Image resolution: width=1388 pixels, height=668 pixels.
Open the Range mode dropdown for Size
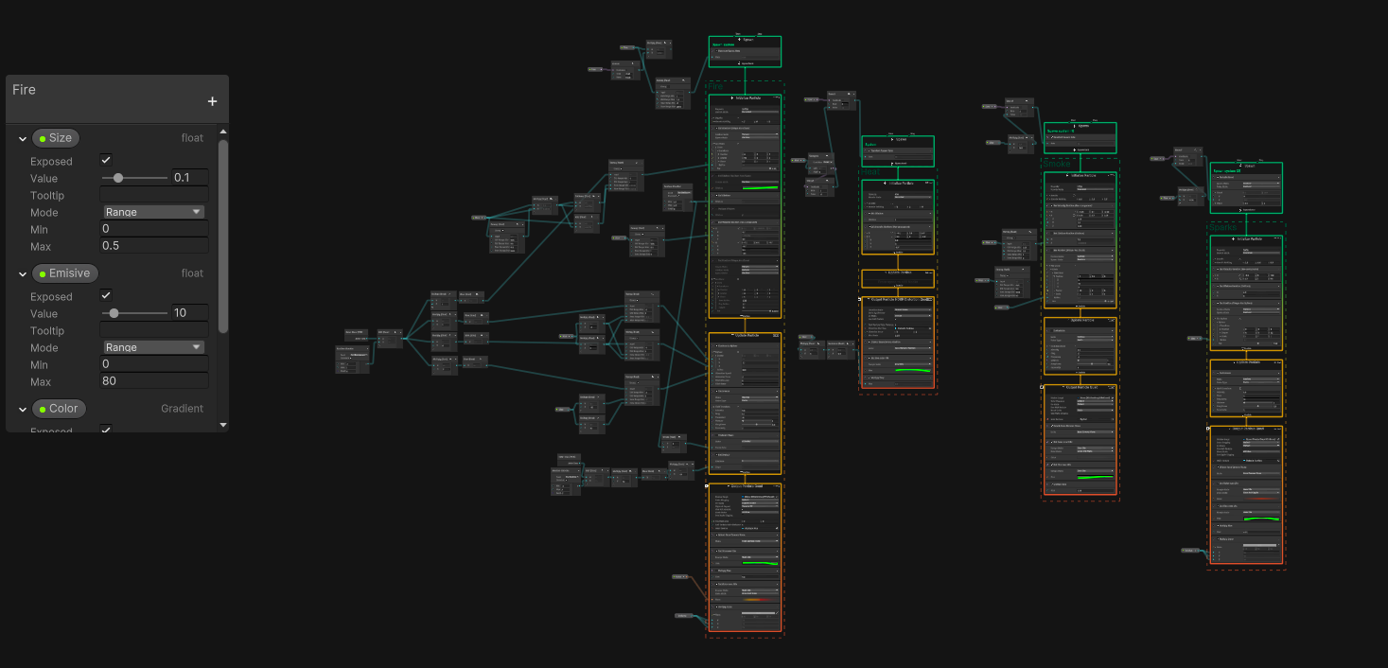point(153,211)
